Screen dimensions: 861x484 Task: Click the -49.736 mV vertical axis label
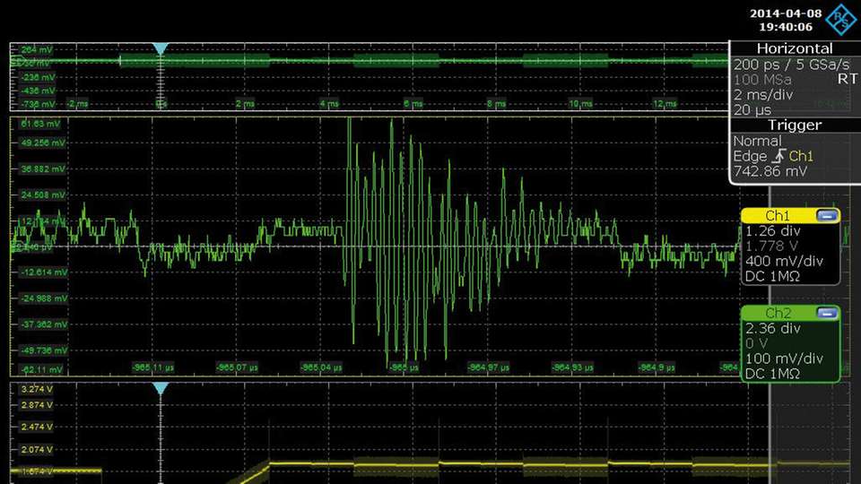click(x=43, y=350)
